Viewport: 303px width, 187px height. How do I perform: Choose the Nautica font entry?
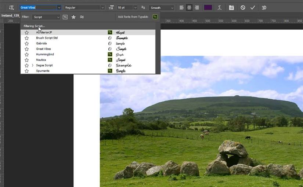point(41,60)
